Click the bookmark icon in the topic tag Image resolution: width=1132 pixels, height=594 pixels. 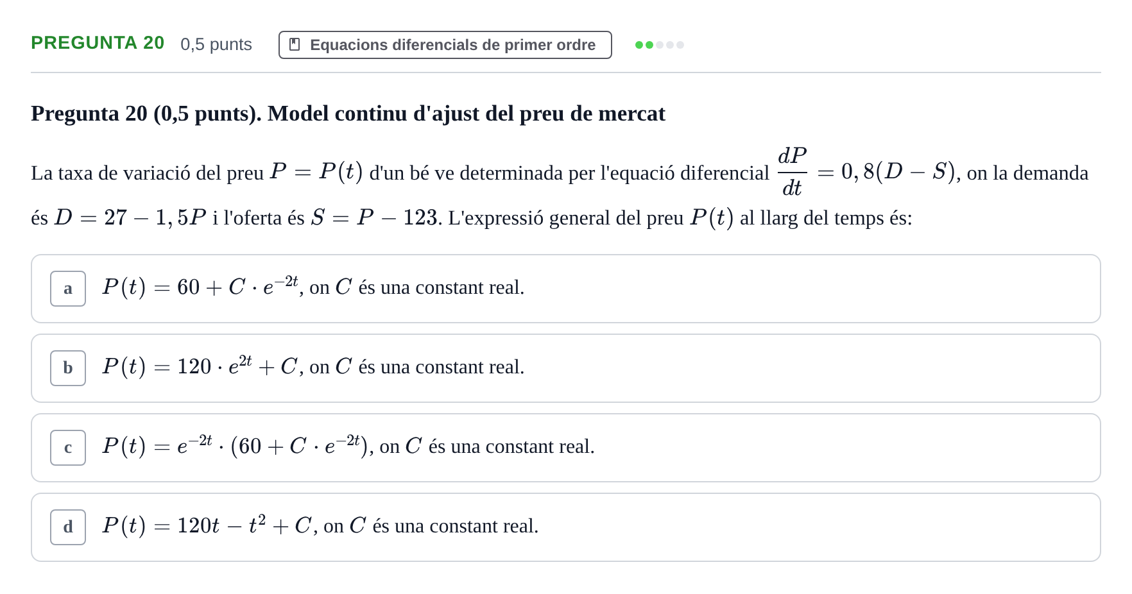(295, 44)
